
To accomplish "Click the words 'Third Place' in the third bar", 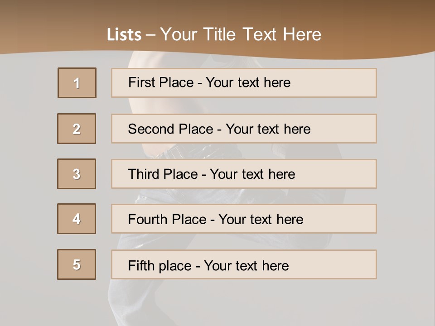I will (163, 174).
